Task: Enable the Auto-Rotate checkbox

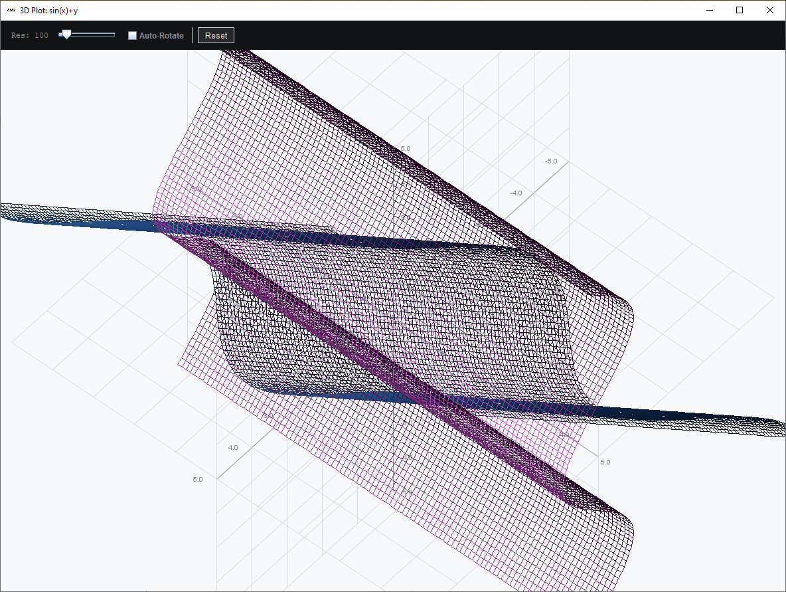Action: point(132,36)
